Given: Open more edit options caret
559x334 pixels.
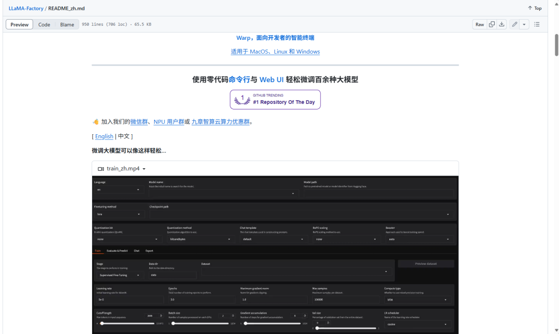Looking at the screenshot, I should tap(524, 24).
